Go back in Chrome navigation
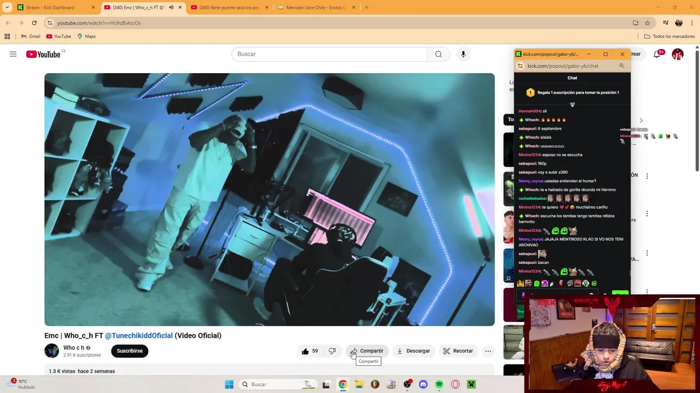 pos(8,23)
